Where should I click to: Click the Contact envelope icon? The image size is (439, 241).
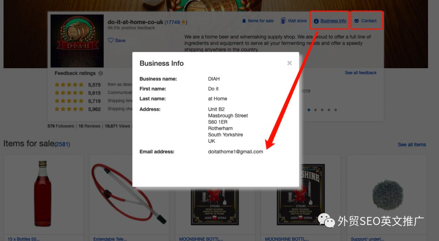point(356,21)
